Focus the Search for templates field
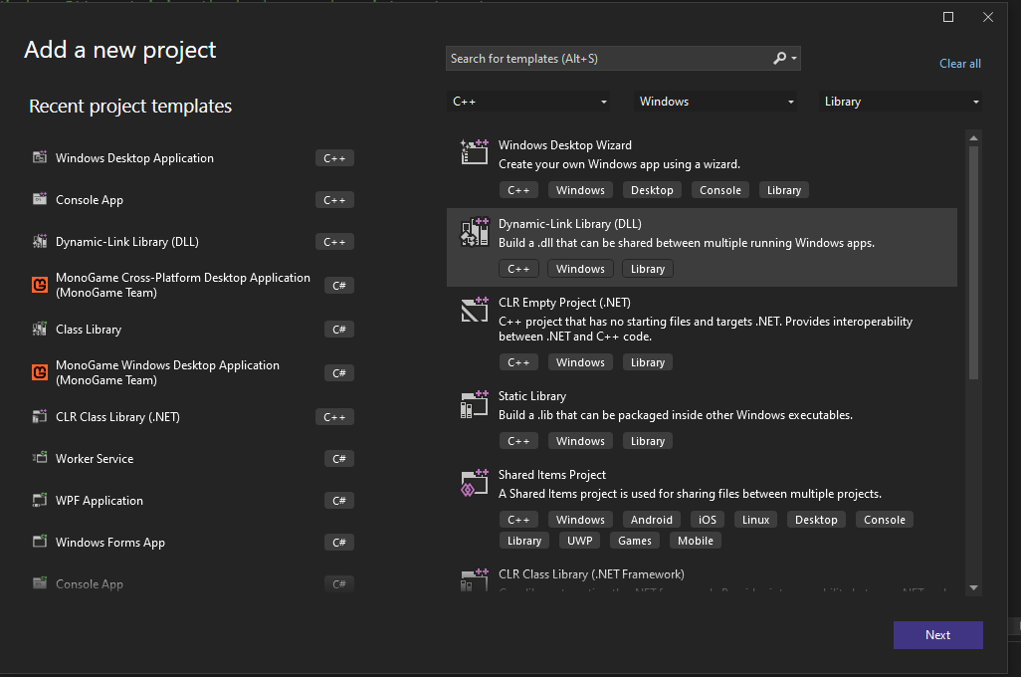Viewport: 1021px width, 677px height. click(607, 59)
